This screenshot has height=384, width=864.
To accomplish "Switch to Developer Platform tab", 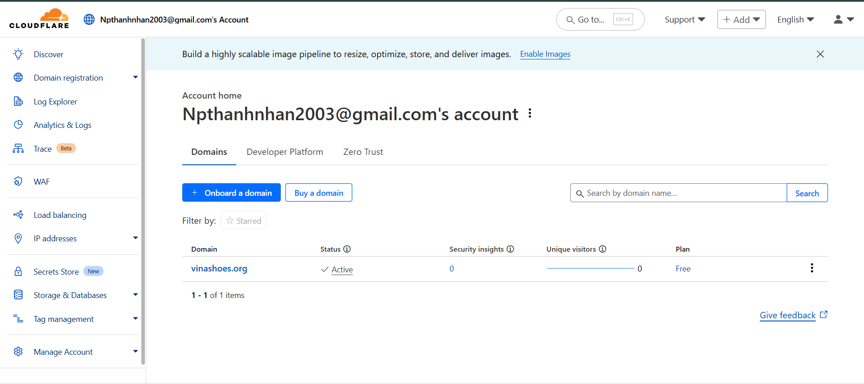I will pyautogui.click(x=285, y=152).
